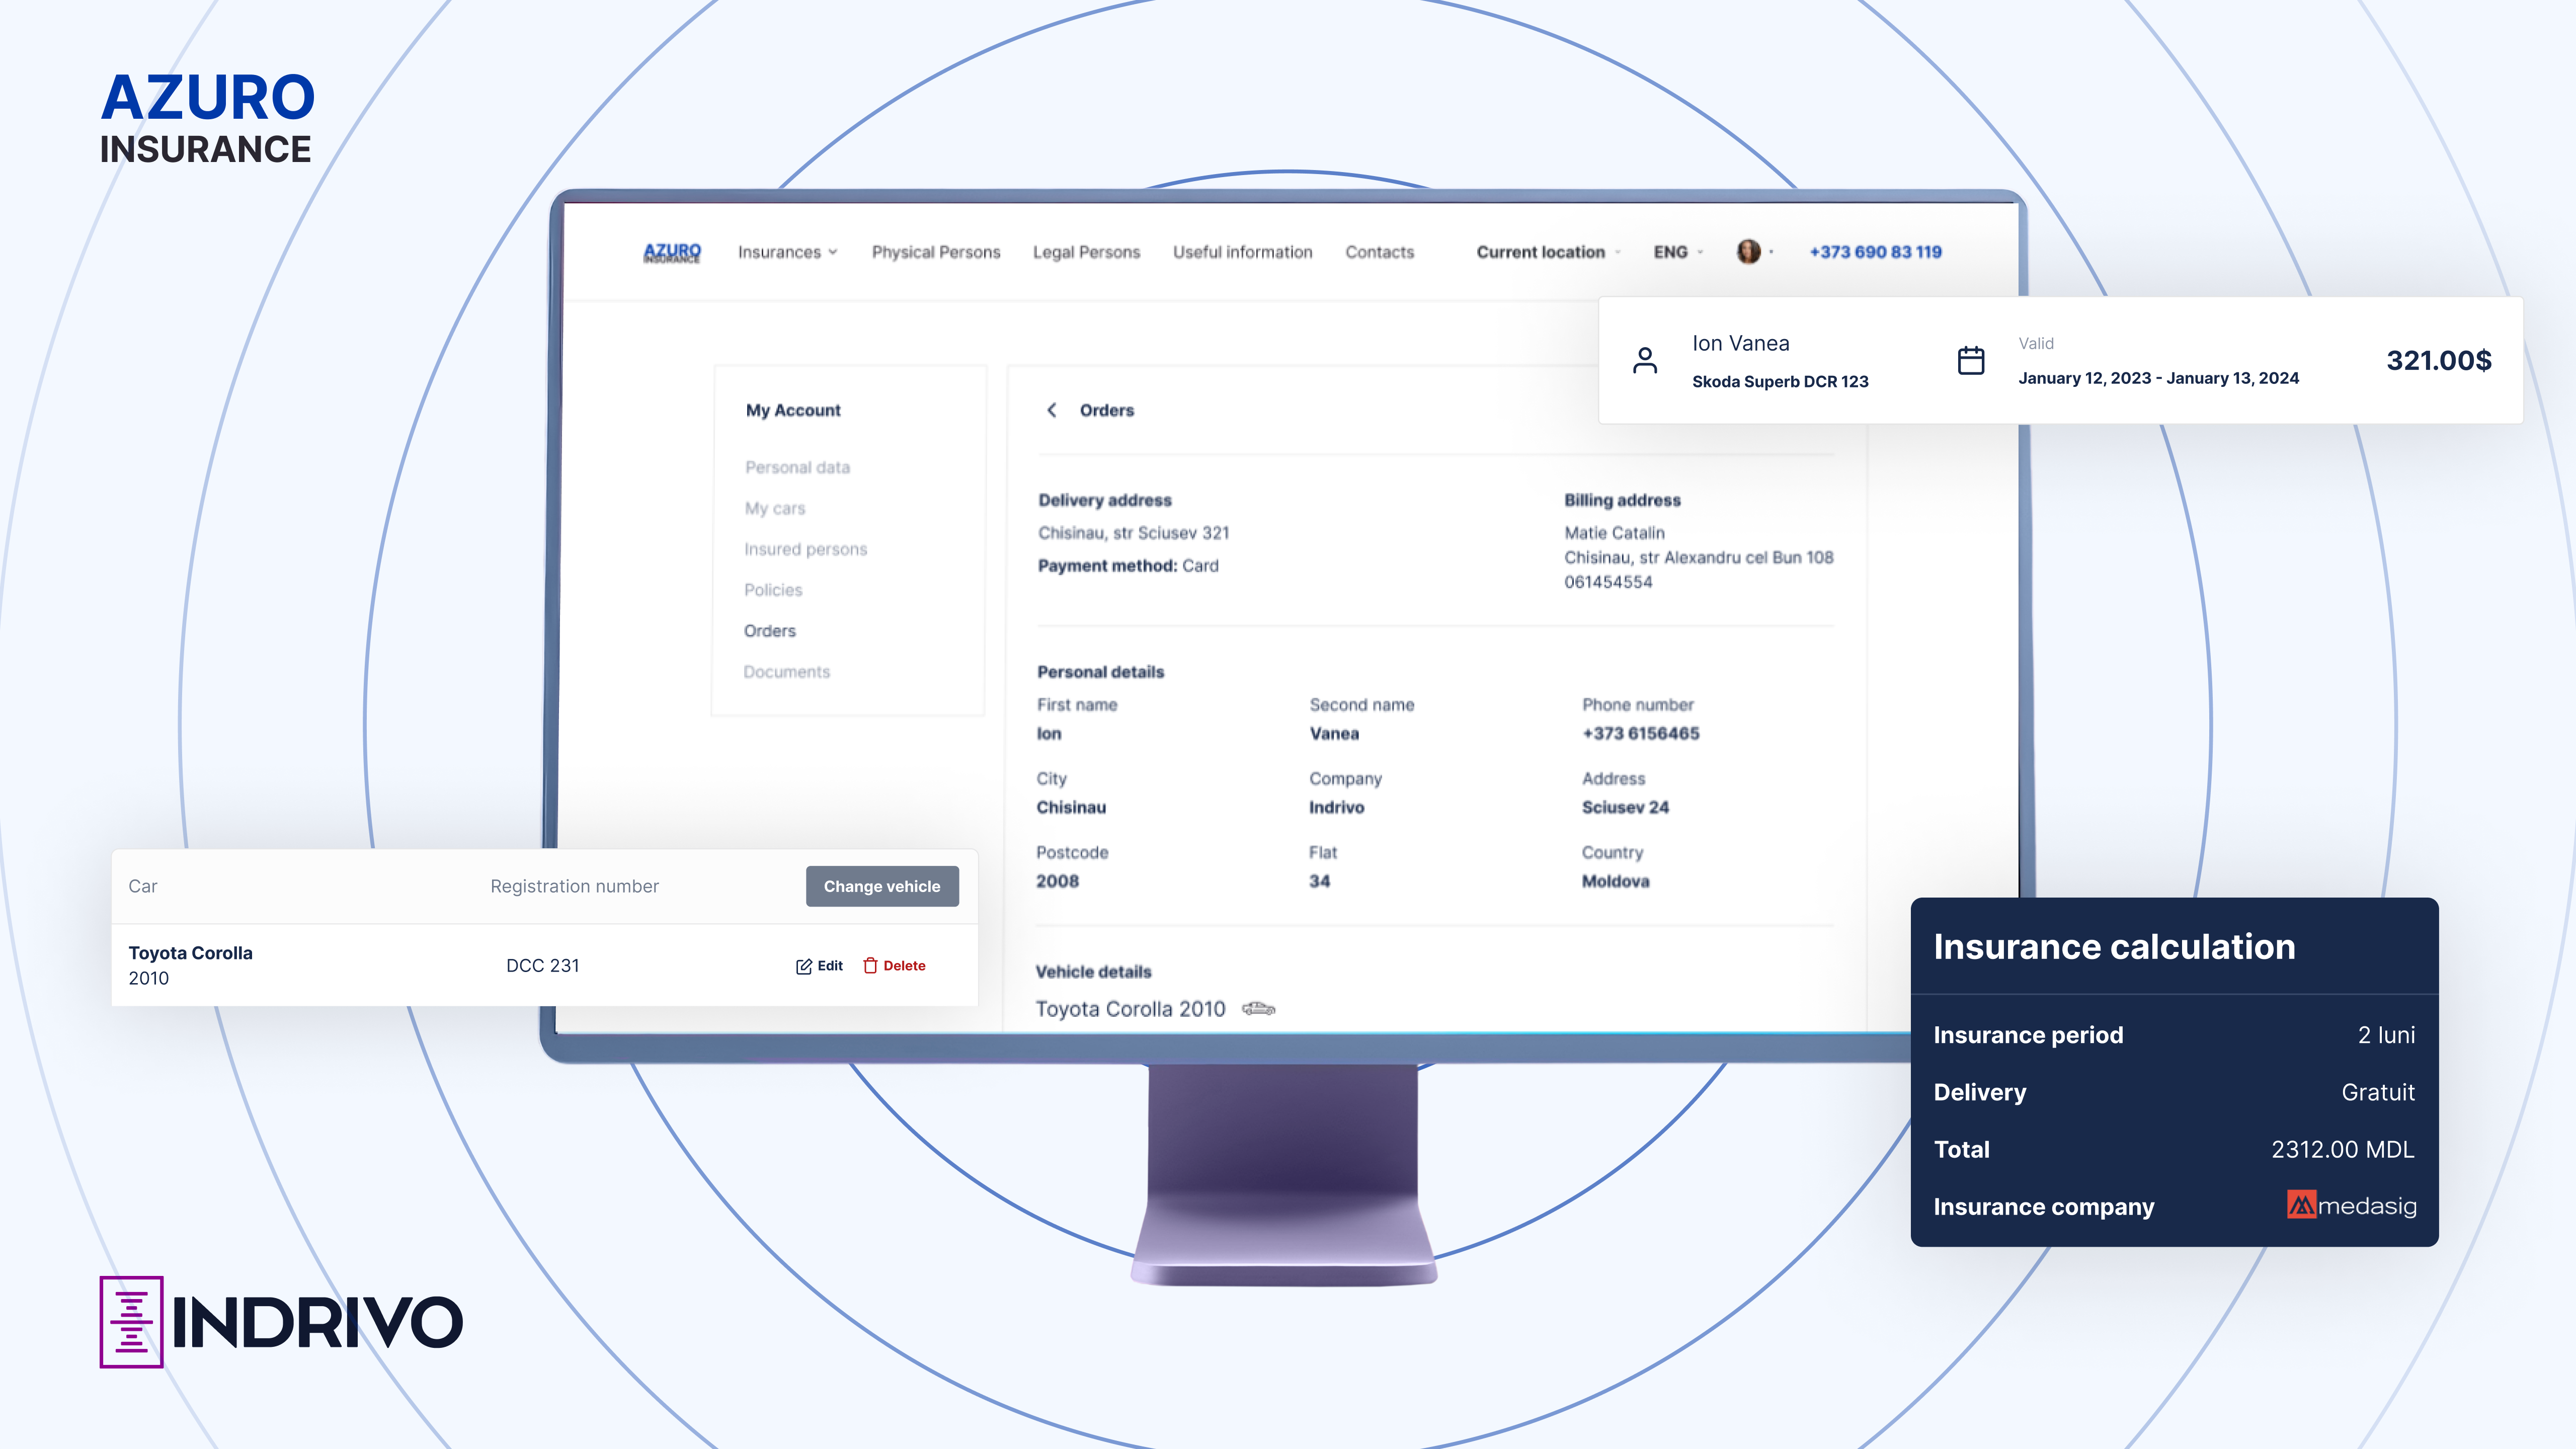Click the back arrow next to Orders

(1052, 410)
